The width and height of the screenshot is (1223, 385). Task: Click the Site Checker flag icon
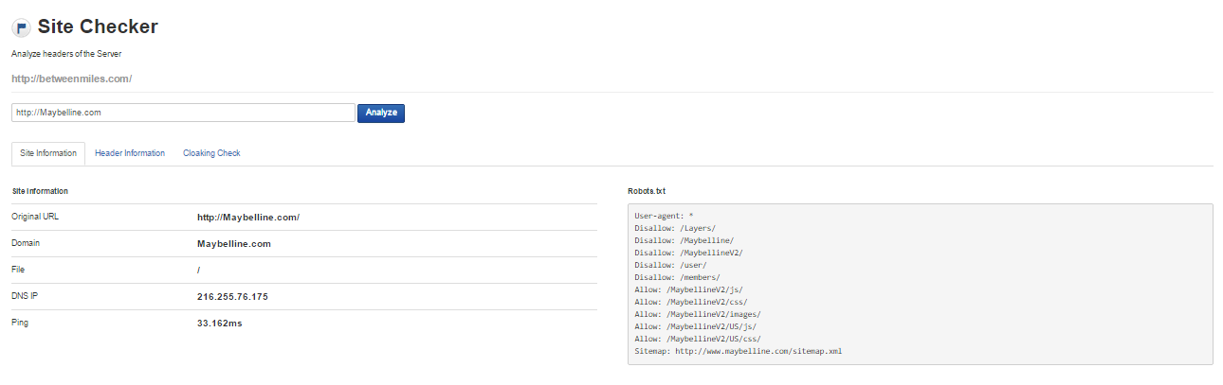click(21, 28)
